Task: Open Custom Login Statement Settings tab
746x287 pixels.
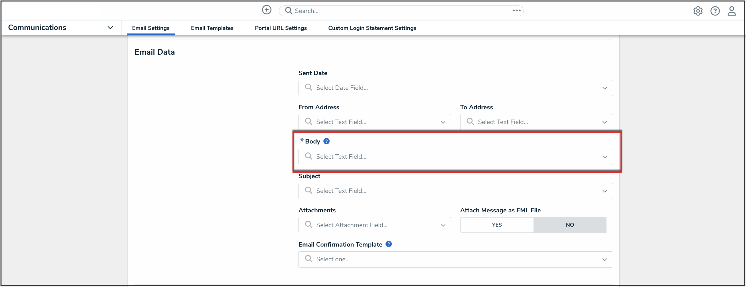Action: coord(372,28)
